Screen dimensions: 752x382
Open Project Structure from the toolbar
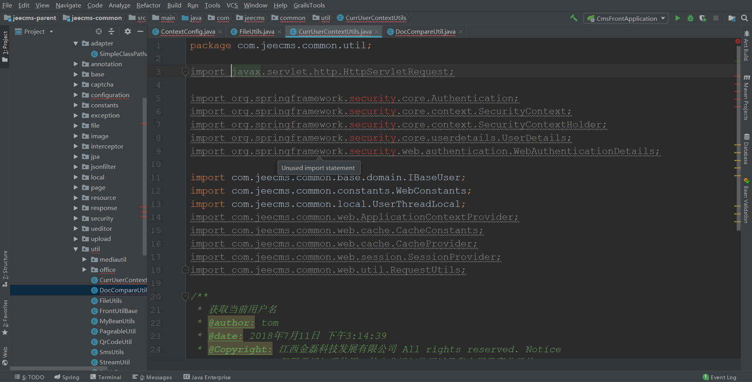coord(732,18)
